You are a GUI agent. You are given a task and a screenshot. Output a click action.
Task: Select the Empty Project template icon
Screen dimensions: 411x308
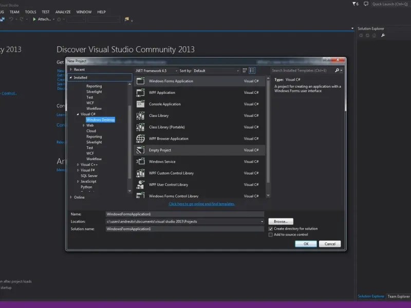(140, 150)
